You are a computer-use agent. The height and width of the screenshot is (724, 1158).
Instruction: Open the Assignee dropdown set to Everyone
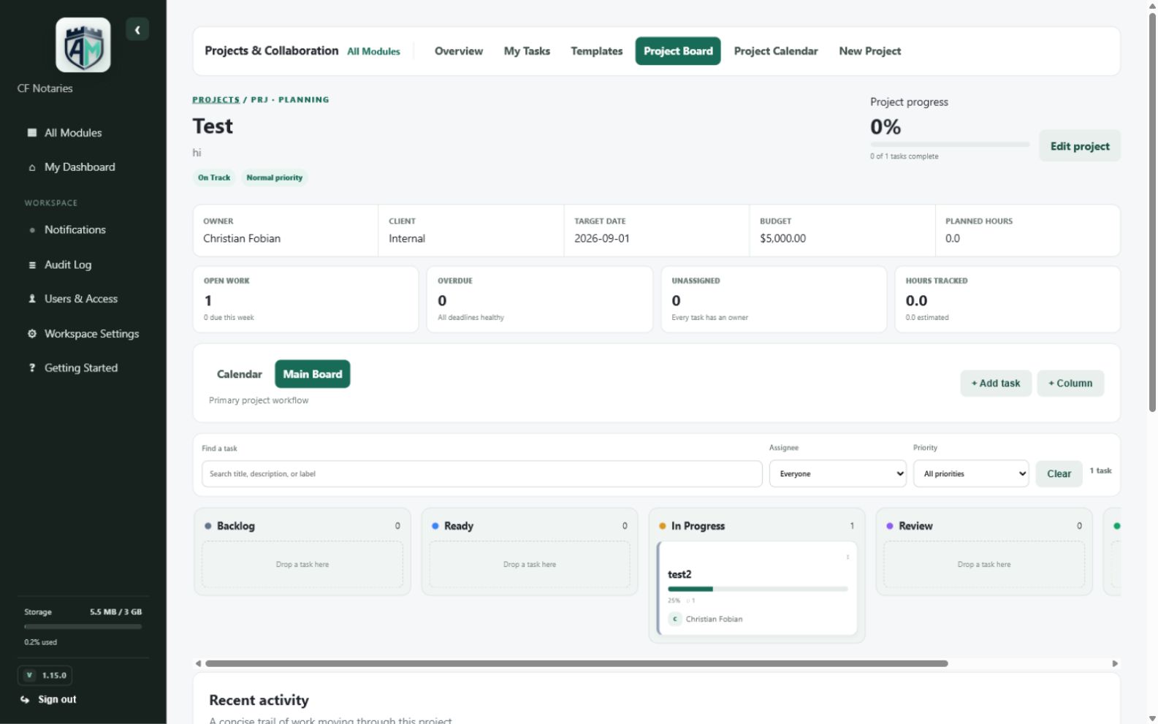(838, 474)
